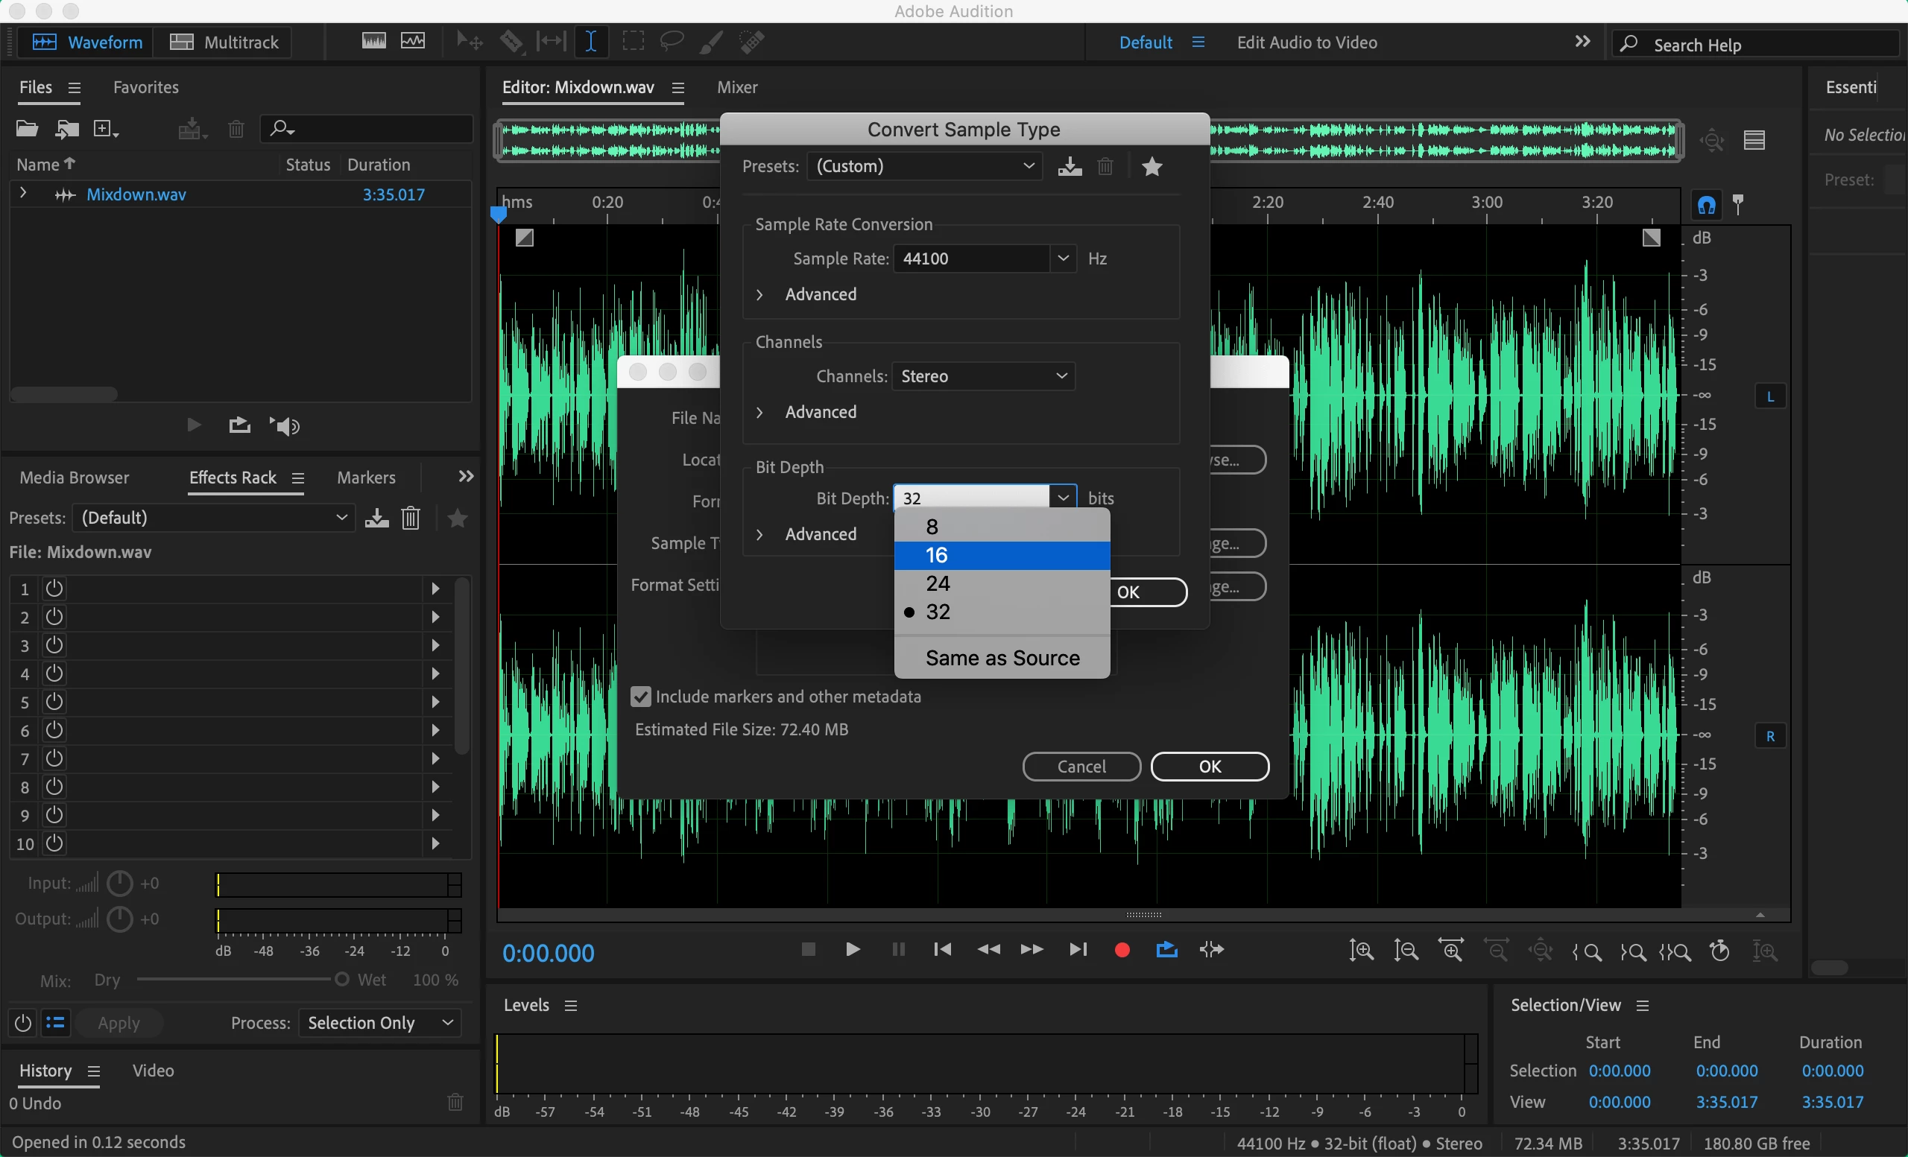Select the Time Selection tool

tap(591, 42)
